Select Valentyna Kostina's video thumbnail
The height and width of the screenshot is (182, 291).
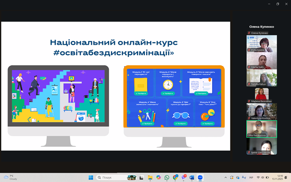262,111
